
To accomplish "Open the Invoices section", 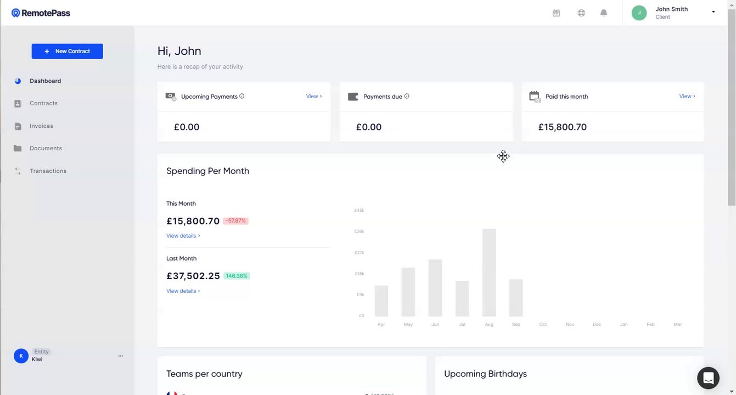I will [41, 126].
